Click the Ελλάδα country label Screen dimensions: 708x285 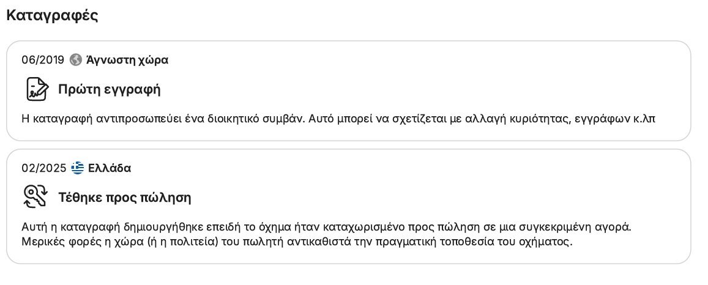[x=110, y=168]
